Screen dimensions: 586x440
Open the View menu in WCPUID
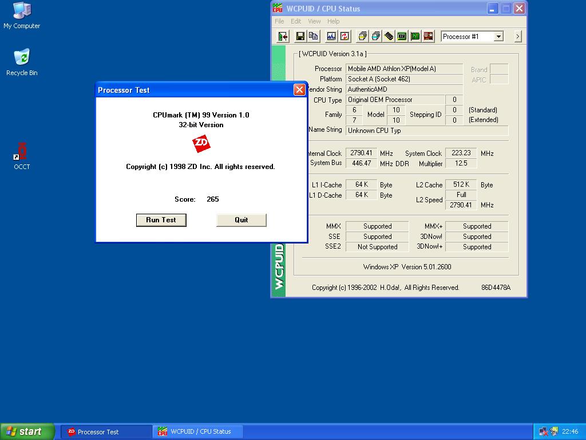(314, 21)
